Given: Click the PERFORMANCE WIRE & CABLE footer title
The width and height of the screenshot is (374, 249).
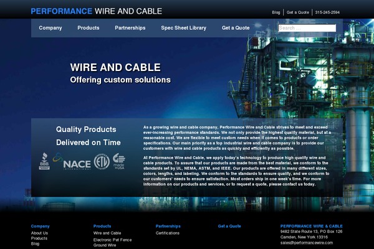Looking at the screenshot, I should [x=311, y=226].
